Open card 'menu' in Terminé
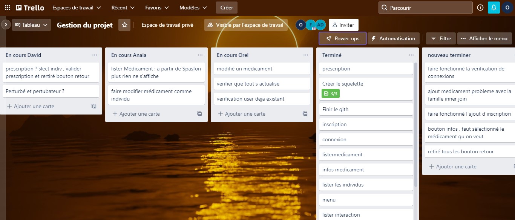Viewport: 515px width, 220px height. (x=366, y=200)
